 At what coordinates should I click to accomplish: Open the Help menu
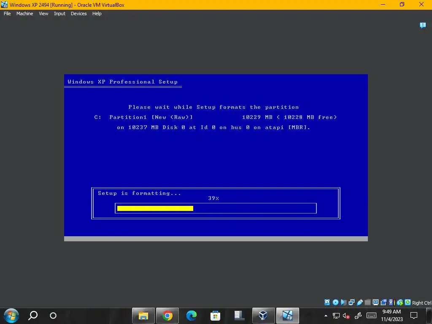(x=97, y=13)
